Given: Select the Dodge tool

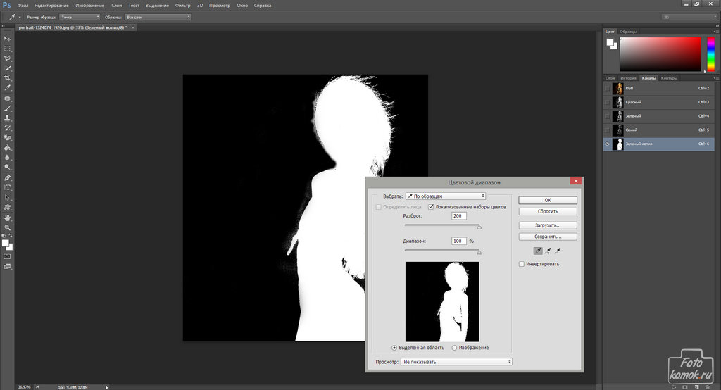Looking at the screenshot, I should (7, 167).
